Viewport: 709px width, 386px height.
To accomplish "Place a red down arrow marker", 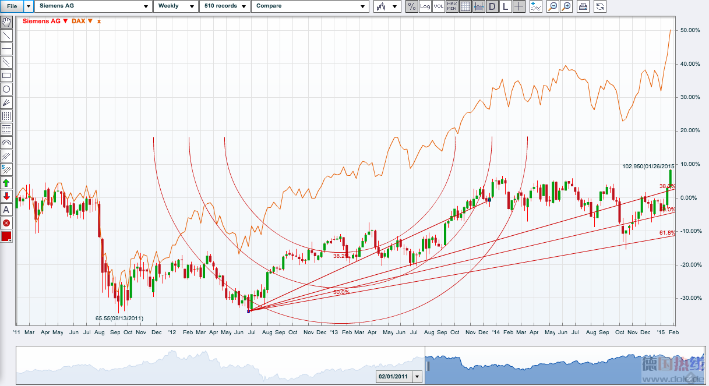I will pos(6,196).
